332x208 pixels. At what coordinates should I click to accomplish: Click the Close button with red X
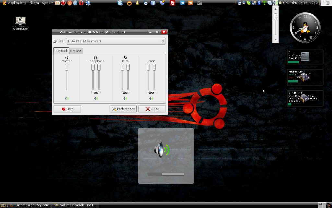152,109
